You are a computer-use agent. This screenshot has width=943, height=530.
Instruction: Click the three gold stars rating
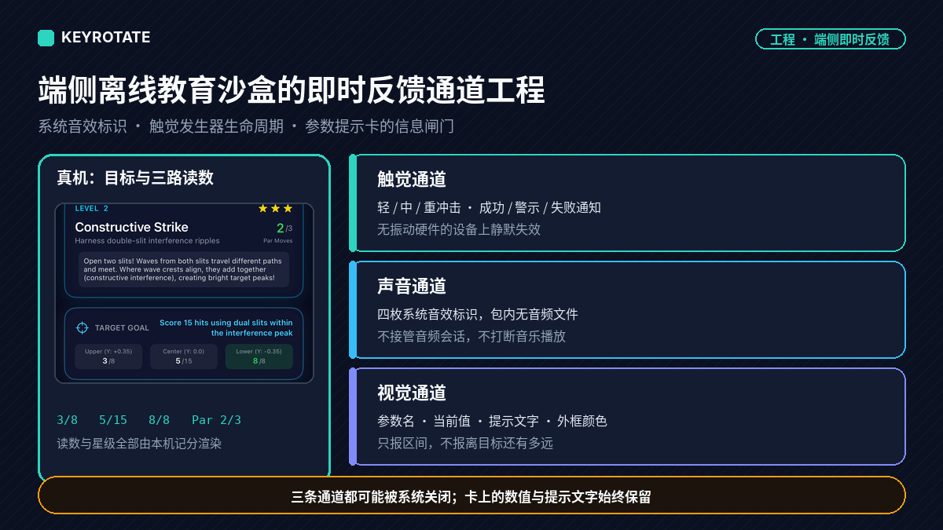pyautogui.click(x=275, y=208)
